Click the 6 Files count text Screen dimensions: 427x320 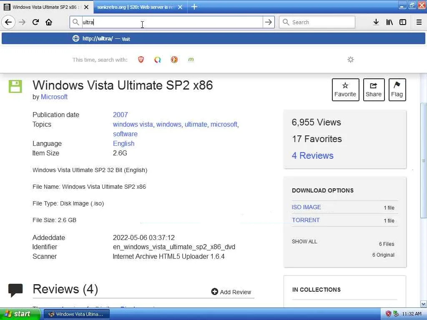387,244
